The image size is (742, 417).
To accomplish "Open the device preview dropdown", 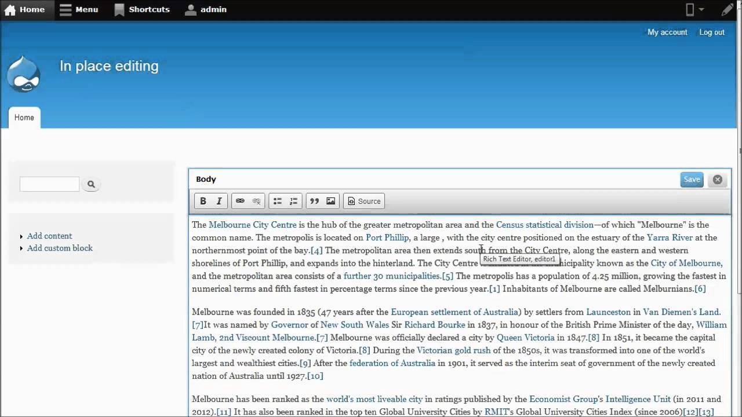I will (694, 10).
